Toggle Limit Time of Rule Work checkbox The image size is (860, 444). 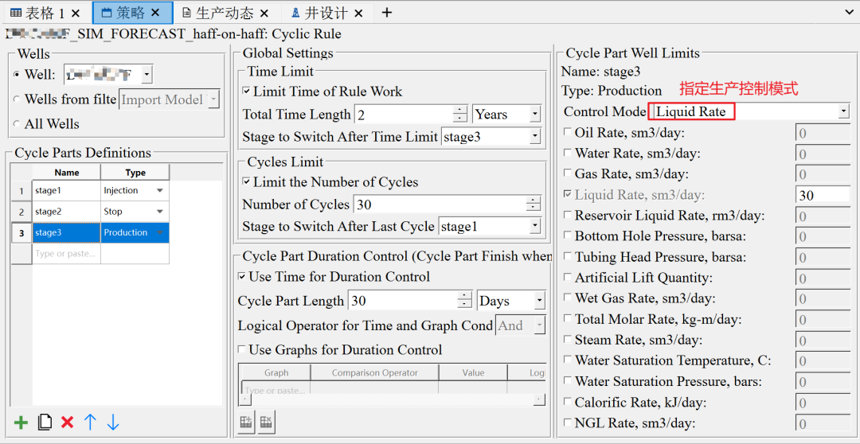pyautogui.click(x=247, y=92)
